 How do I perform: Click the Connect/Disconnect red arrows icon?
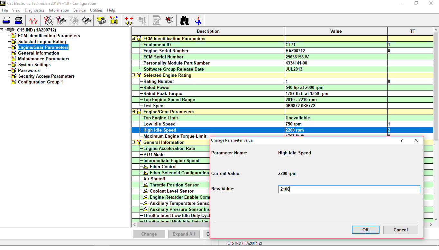(129, 21)
